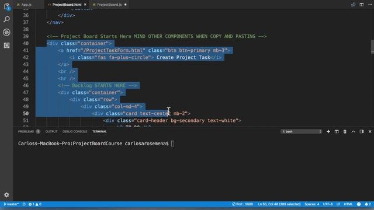Kill the terminal with trash icon

(x=345, y=131)
